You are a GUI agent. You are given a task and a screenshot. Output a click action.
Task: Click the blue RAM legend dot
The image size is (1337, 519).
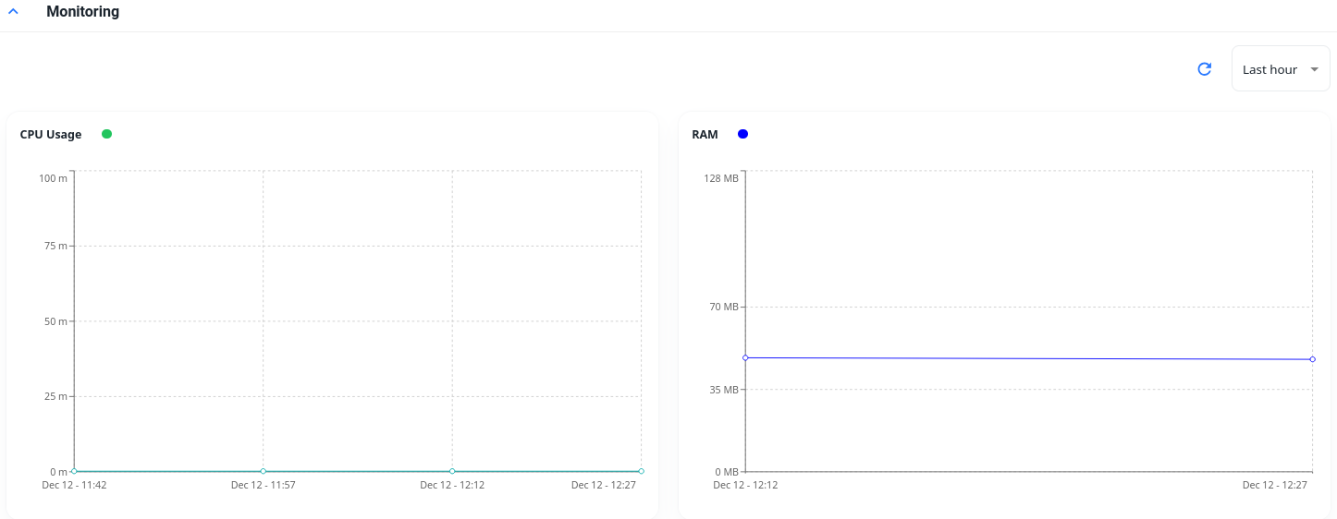(742, 134)
